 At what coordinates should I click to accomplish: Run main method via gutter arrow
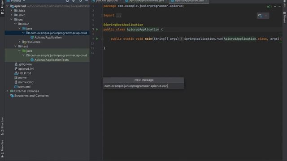97,39
